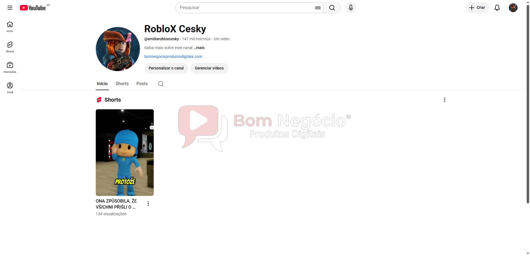Open Inscrições in sidebar

click(10, 67)
